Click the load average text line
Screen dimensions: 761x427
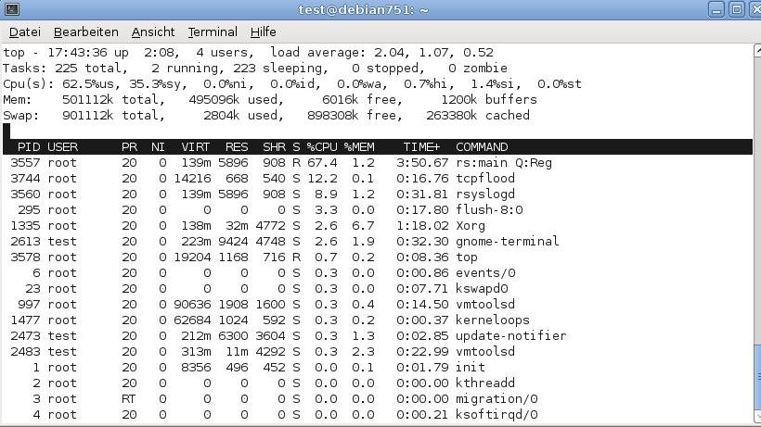248,52
